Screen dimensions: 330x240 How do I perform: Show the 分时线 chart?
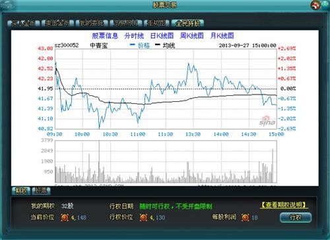pyautogui.click(x=134, y=36)
